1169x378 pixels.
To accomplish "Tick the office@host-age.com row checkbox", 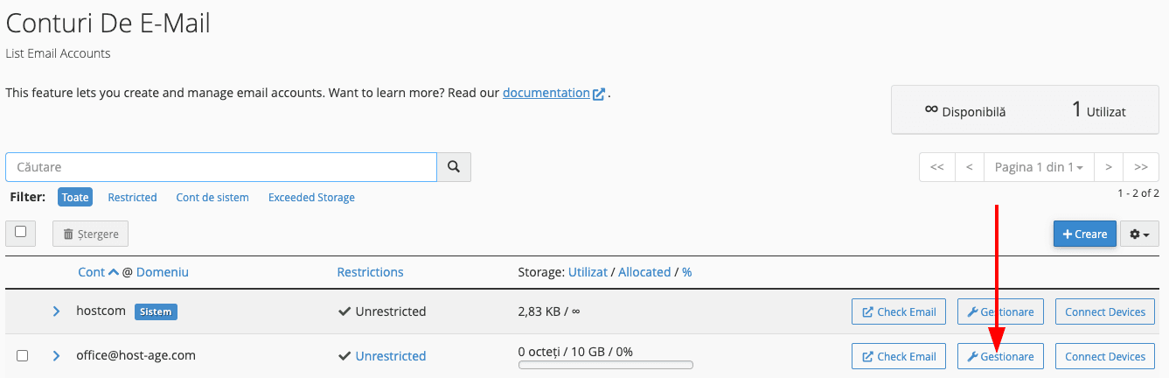I will point(23,356).
